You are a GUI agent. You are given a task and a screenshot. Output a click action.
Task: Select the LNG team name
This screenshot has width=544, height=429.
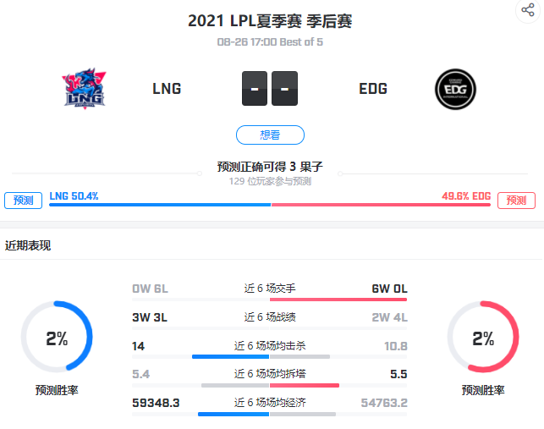tap(167, 89)
